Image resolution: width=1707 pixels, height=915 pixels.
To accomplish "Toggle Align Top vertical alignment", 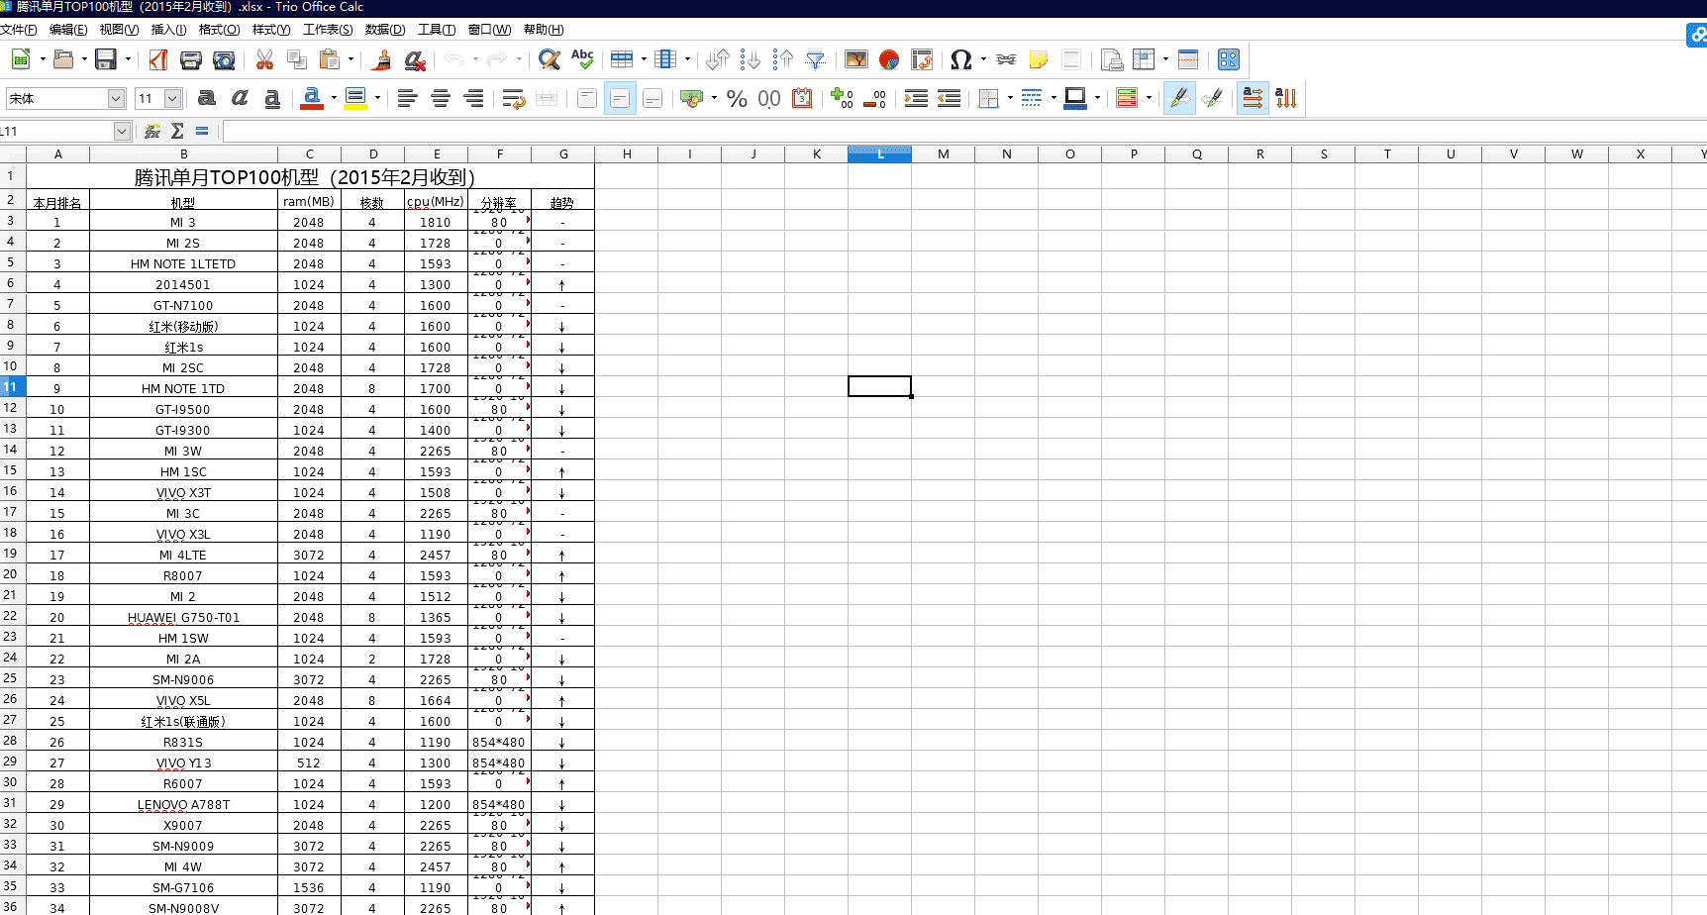I will 587,98.
